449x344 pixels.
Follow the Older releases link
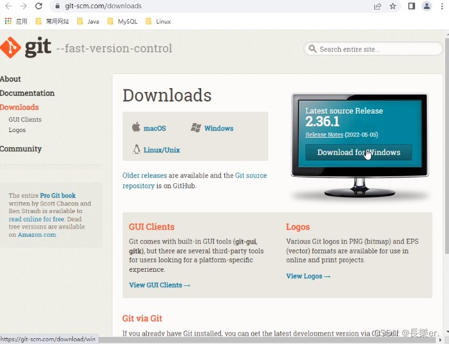144,176
